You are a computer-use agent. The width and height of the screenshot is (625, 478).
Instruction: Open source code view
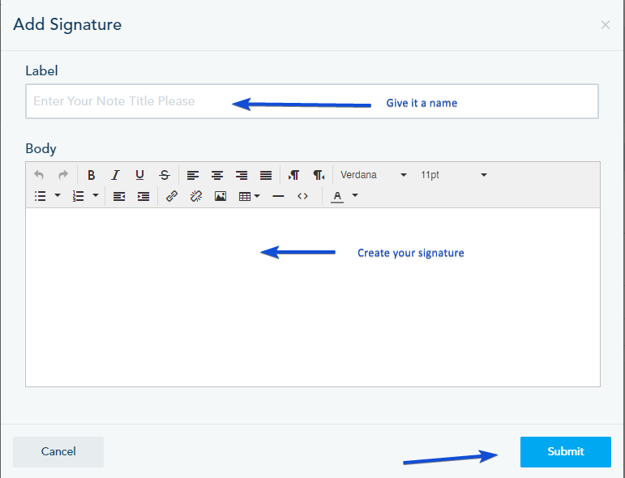click(x=302, y=196)
